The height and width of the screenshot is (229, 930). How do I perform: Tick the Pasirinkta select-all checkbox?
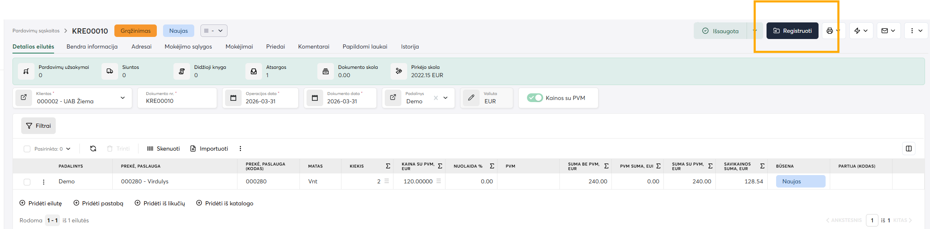click(x=27, y=149)
